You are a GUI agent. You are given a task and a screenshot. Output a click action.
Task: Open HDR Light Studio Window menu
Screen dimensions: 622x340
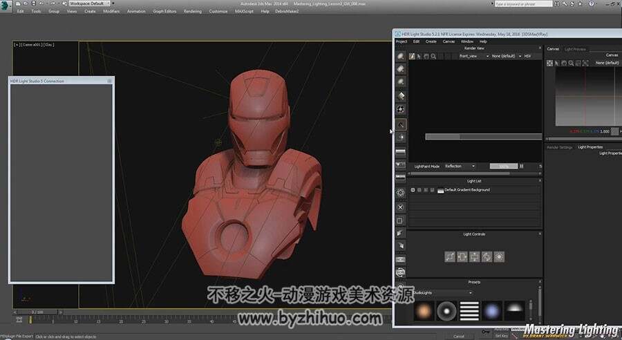click(x=467, y=41)
